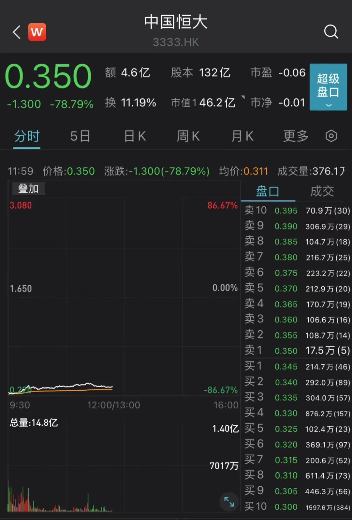Select the 卖8 0.385 order row

pyautogui.click(x=297, y=242)
